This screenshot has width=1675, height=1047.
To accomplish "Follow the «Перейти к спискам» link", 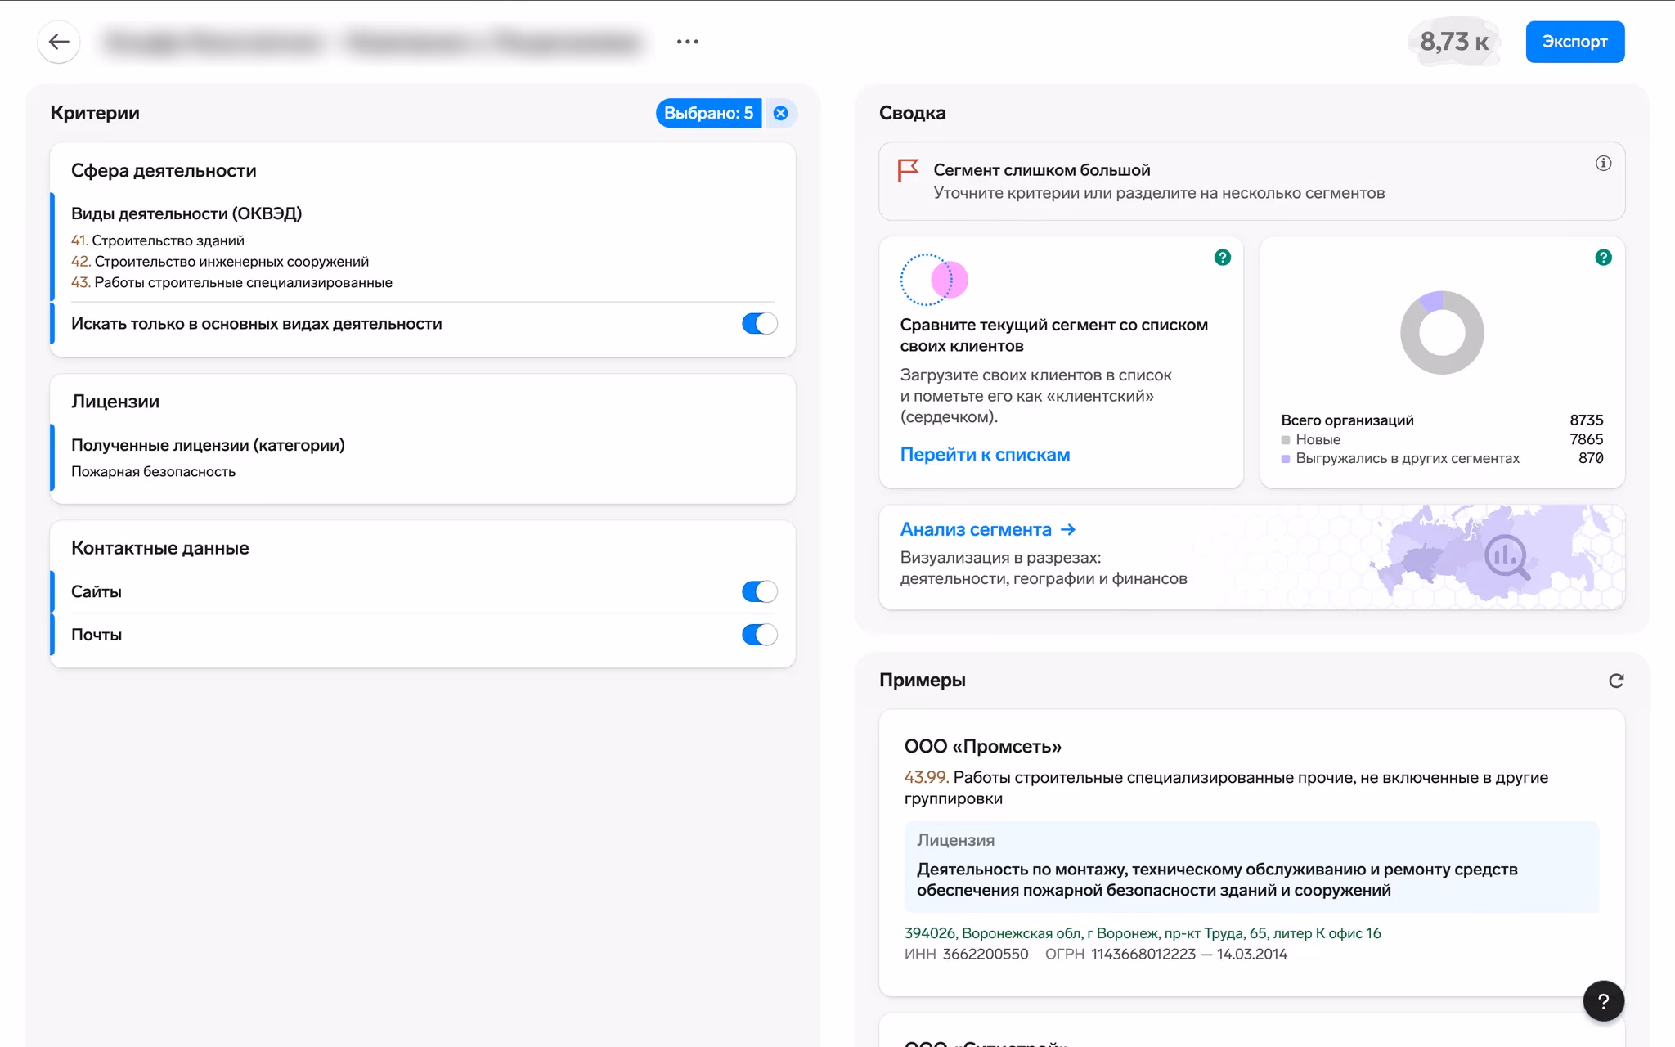I will click(x=985, y=454).
